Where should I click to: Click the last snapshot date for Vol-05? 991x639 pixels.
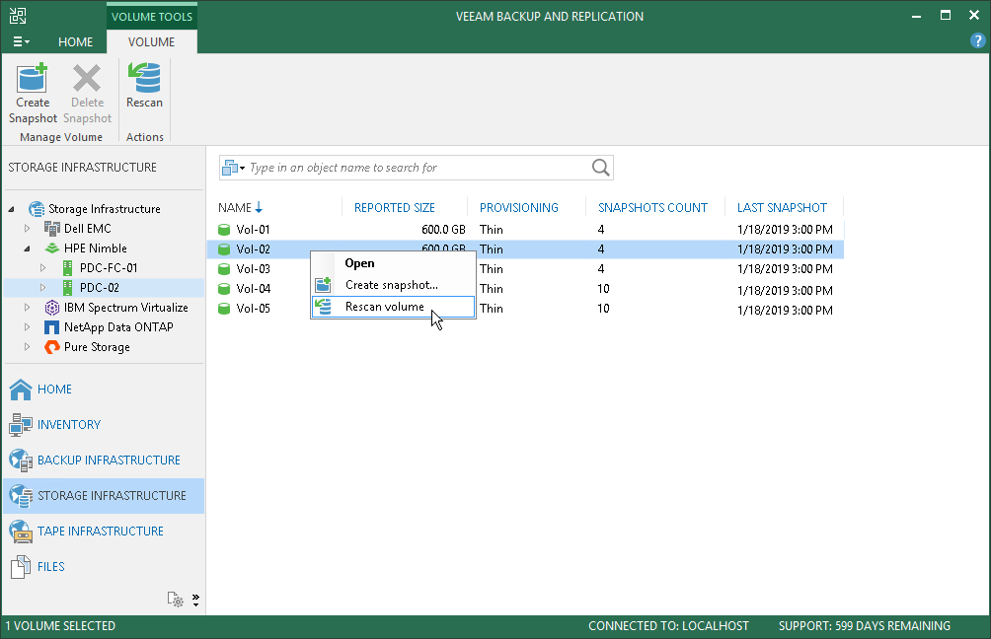point(785,310)
